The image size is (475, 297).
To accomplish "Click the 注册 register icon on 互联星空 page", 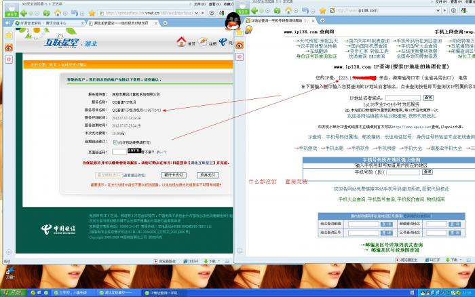I will [202, 41].
